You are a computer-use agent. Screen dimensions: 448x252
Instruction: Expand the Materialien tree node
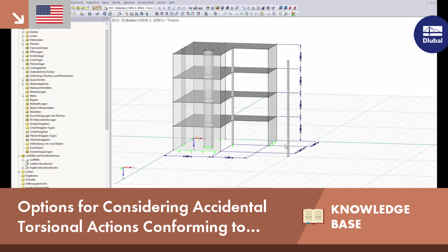pyautogui.click(x=23, y=40)
